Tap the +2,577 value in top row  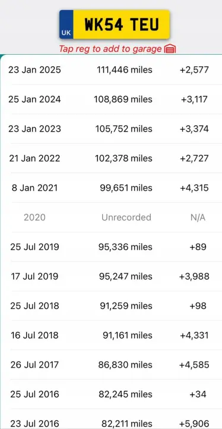pyautogui.click(x=194, y=70)
